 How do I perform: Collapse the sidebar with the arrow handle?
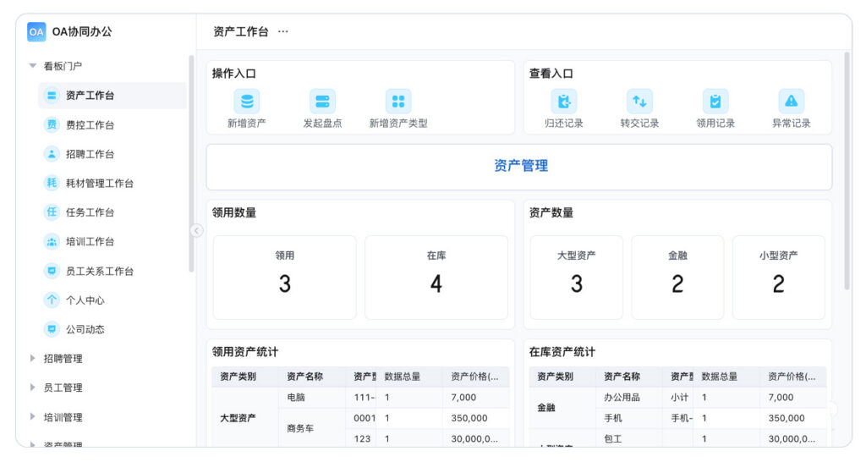pyautogui.click(x=196, y=230)
